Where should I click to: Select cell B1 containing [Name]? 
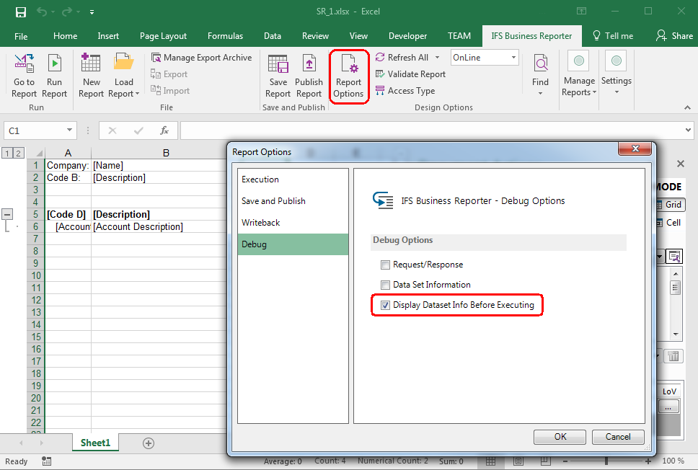pyautogui.click(x=159, y=166)
